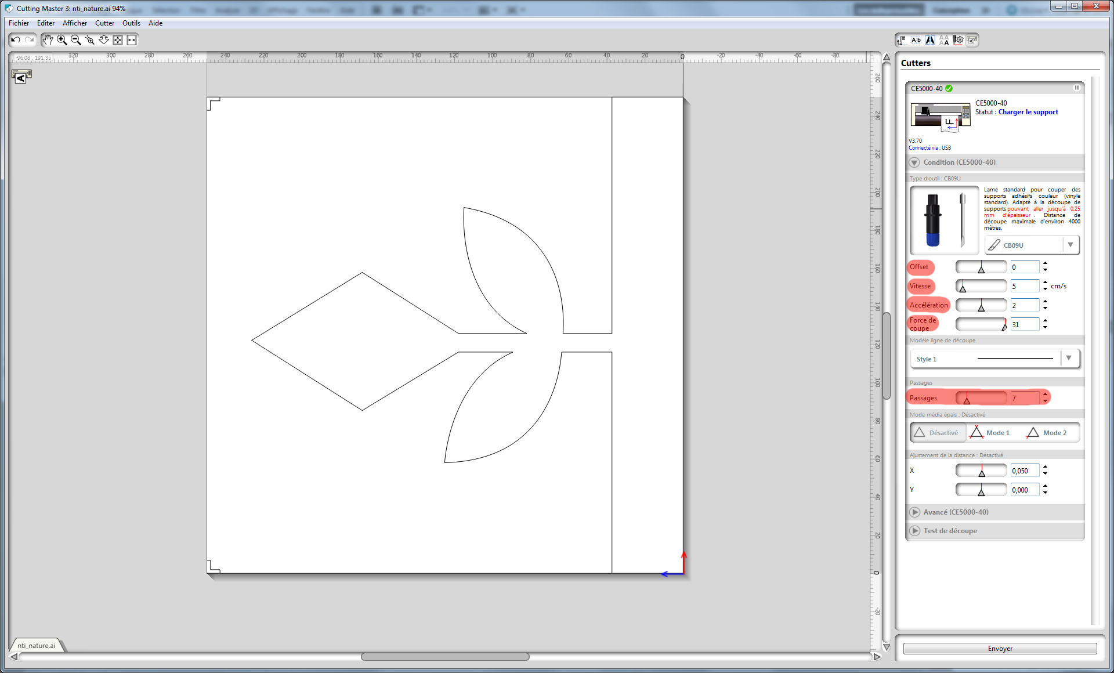
Task: Click the Zoom out magnifier icon
Action: 76,40
